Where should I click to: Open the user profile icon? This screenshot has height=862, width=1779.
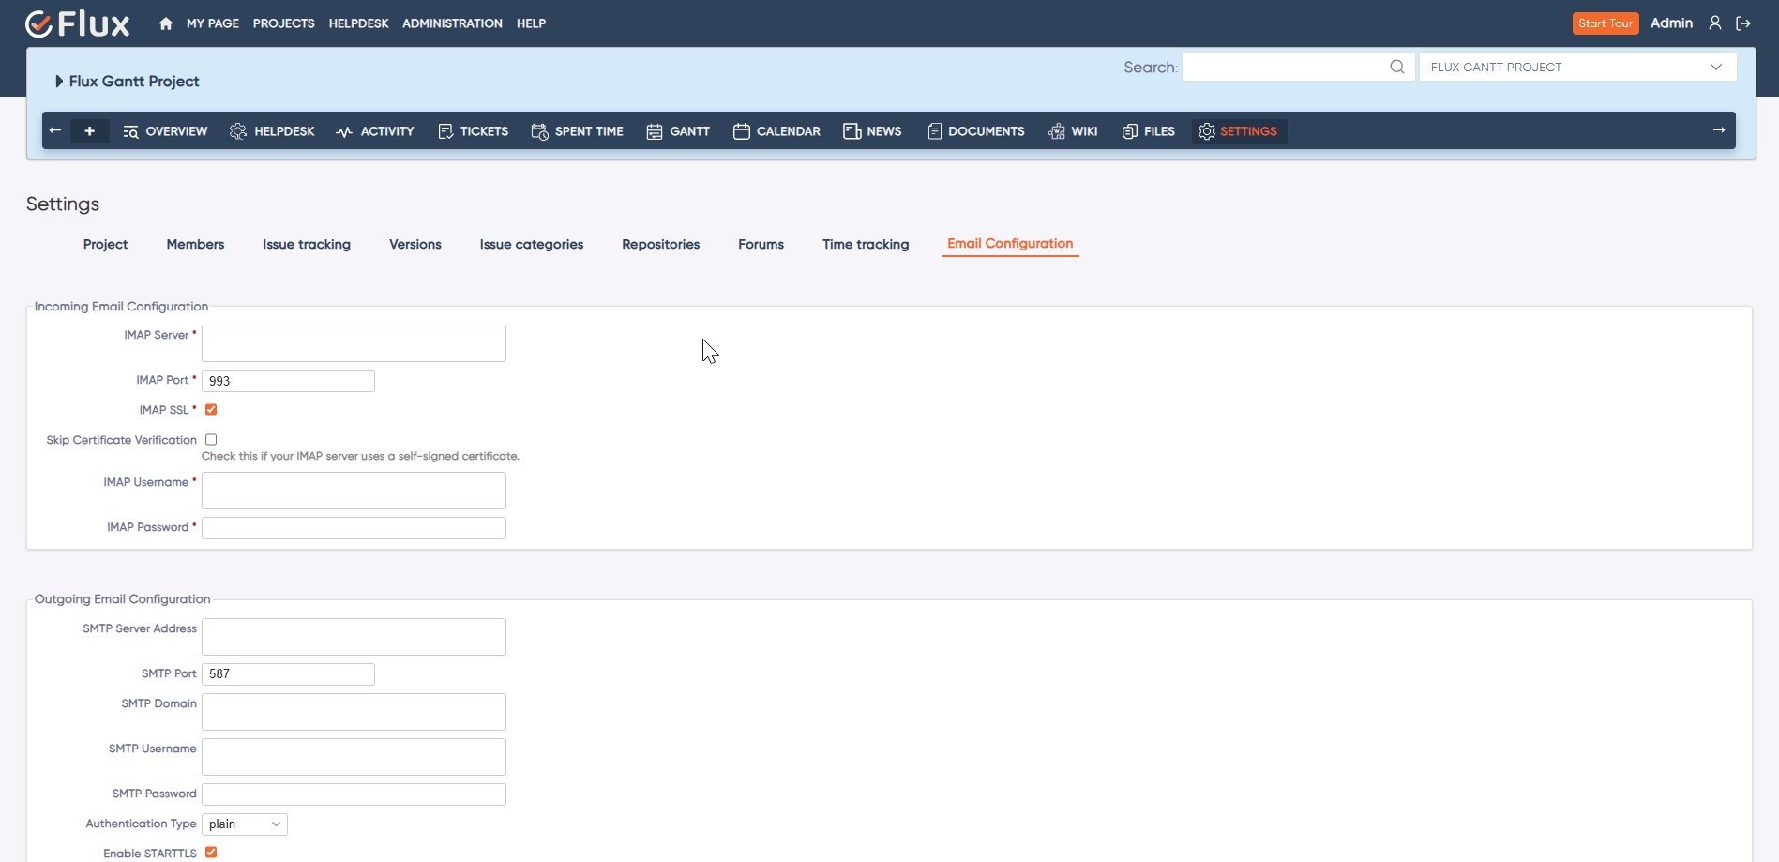click(1714, 23)
